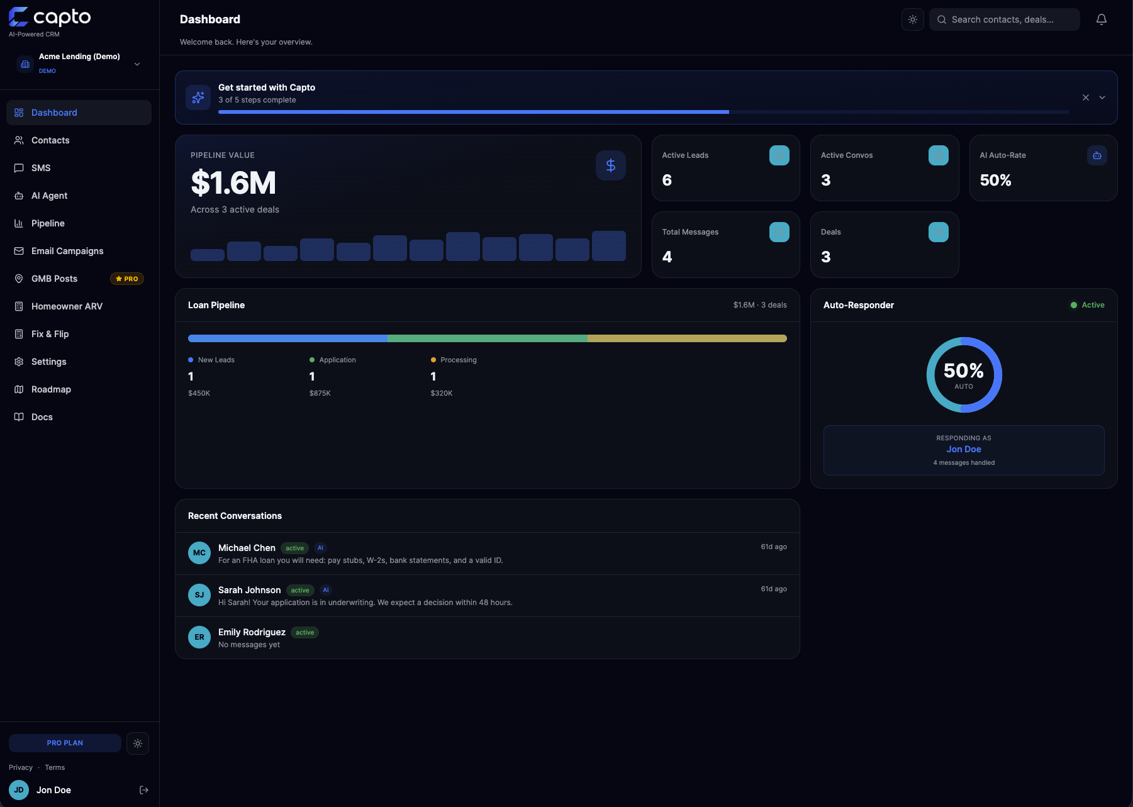Click the Email Campaigns envelope icon
1133x807 pixels.
coord(19,251)
